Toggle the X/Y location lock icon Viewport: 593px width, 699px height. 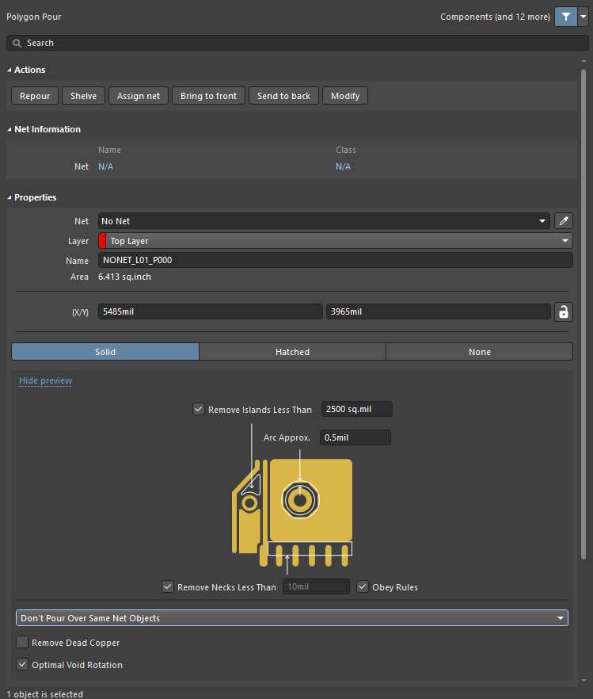tap(563, 311)
